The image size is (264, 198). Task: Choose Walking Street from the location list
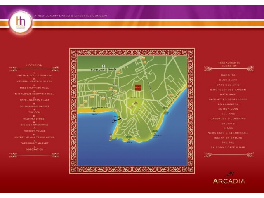coord(34,118)
